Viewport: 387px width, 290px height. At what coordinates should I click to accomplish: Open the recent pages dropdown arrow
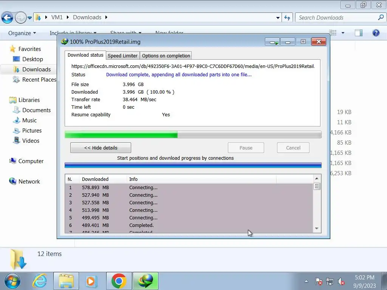point(29,18)
